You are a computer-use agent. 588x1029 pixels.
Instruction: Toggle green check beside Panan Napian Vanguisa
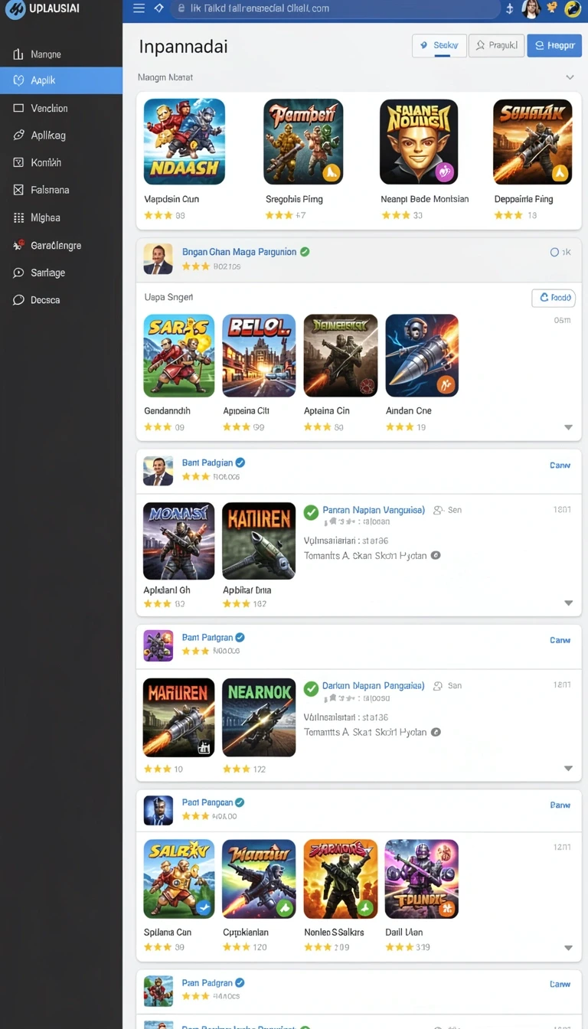click(311, 512)
